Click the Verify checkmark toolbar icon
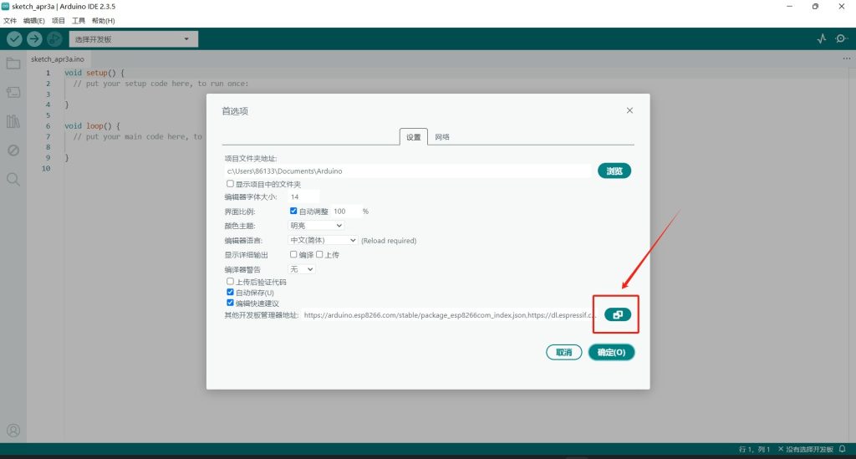 click(x=14, y=38)
